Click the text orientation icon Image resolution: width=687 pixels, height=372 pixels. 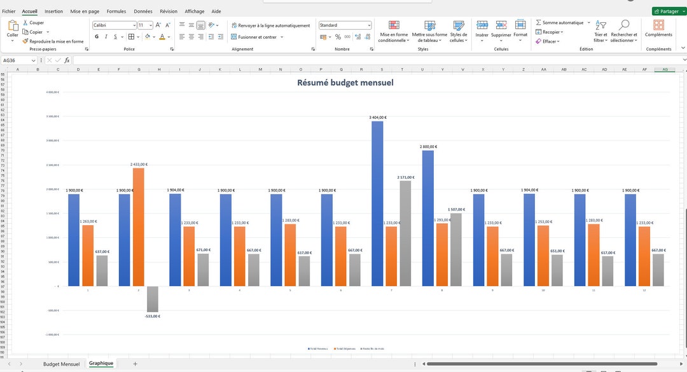[x=212, y=25]
